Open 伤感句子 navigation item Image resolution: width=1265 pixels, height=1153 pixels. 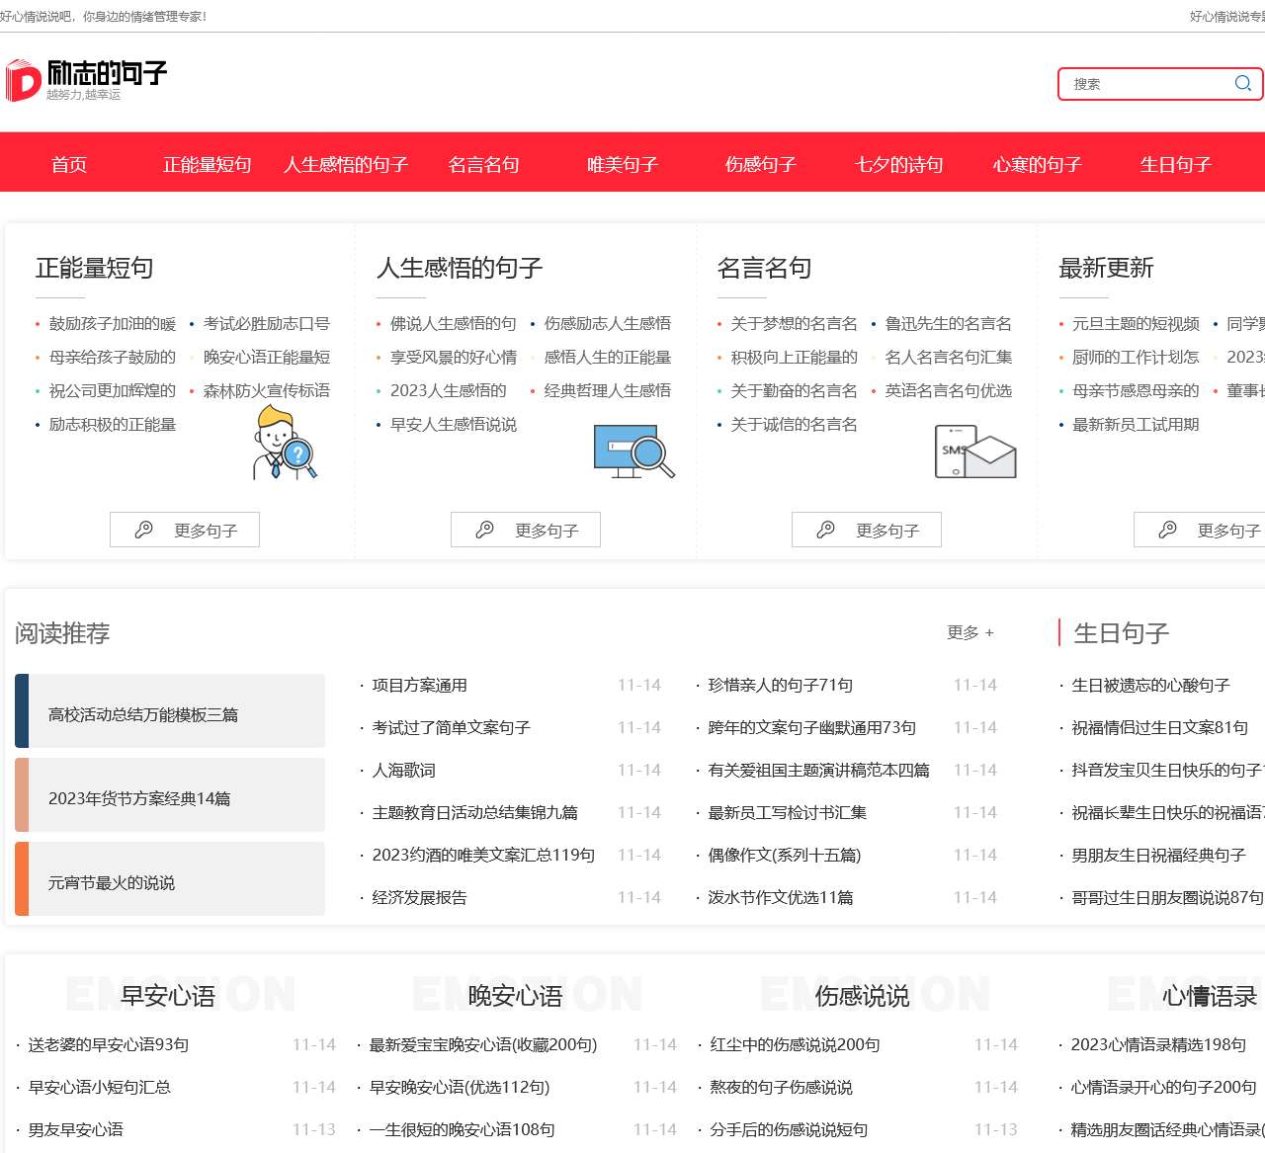click(760, 164)
